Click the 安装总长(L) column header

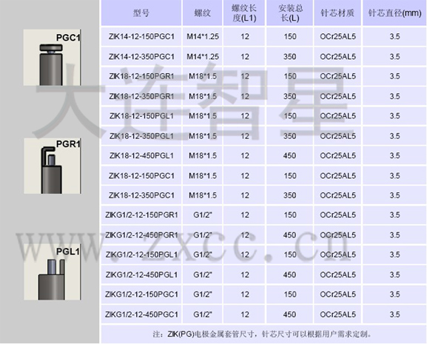click(290, 13)
